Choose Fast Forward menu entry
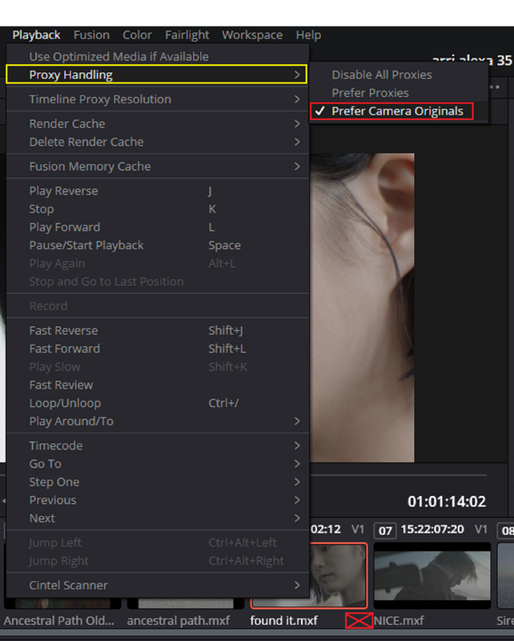 (158, 349)
